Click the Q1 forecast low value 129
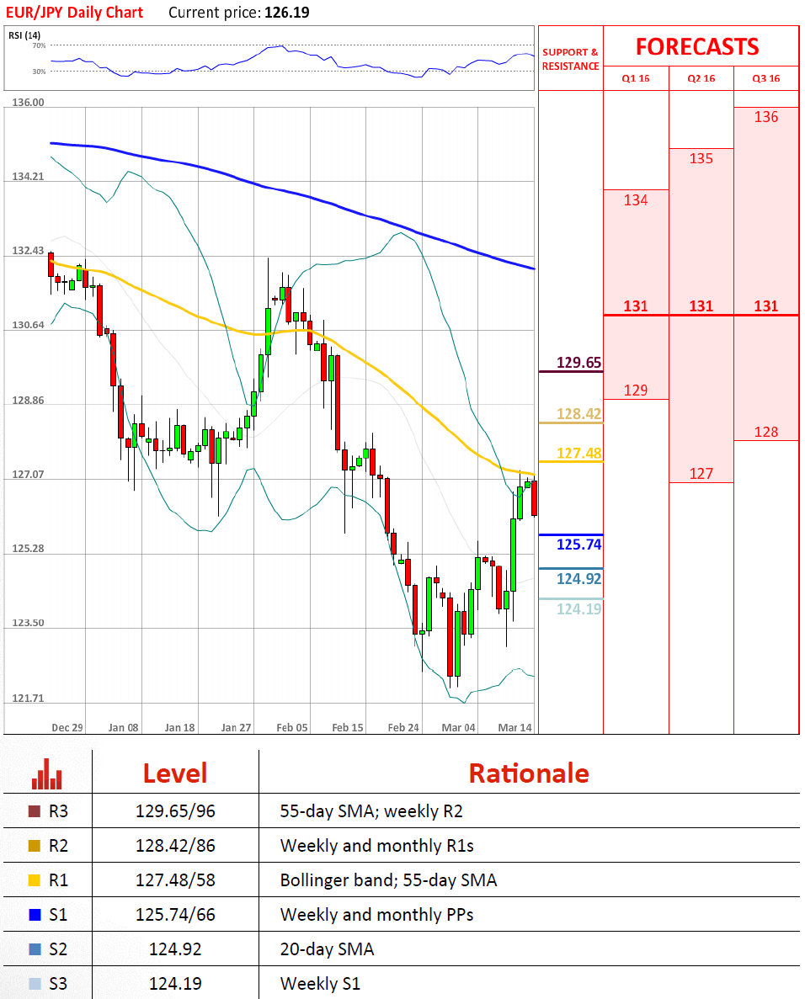This screenshot has width=805, height=999. [x=636, y=390]
